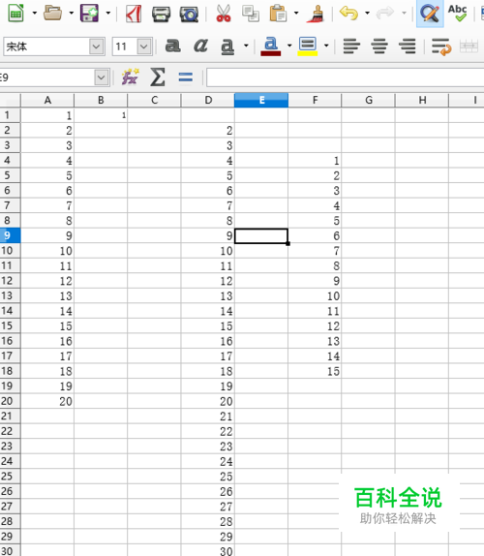Image resolution: width=484 pixels, height=556 pixels.
Task: Click into the formula input line
Action: pos(346,77)
